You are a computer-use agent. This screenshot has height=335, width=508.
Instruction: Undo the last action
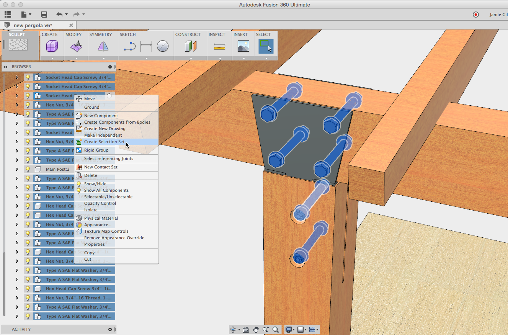point(59,15)
